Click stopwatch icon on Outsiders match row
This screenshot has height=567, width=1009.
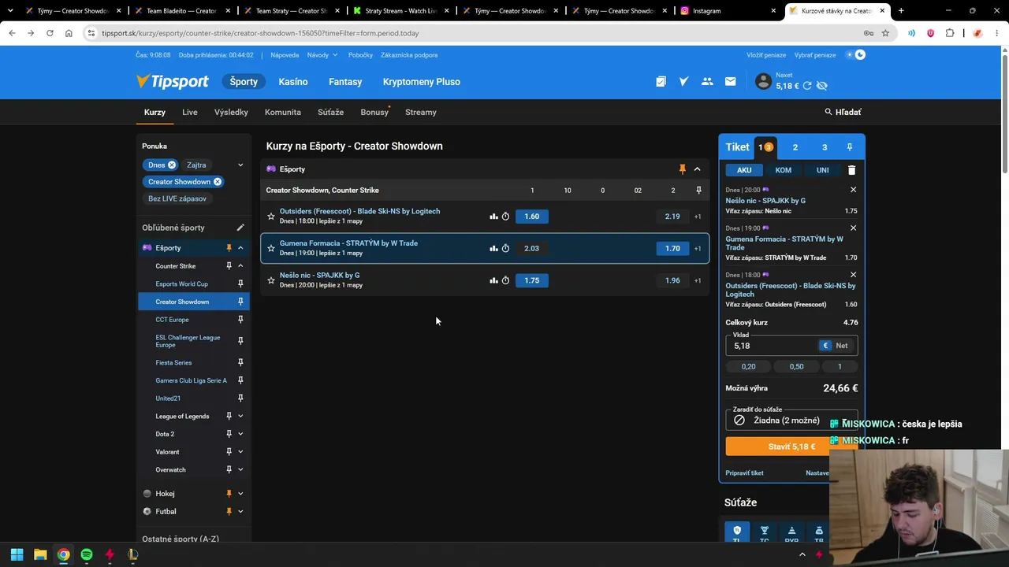505,217
